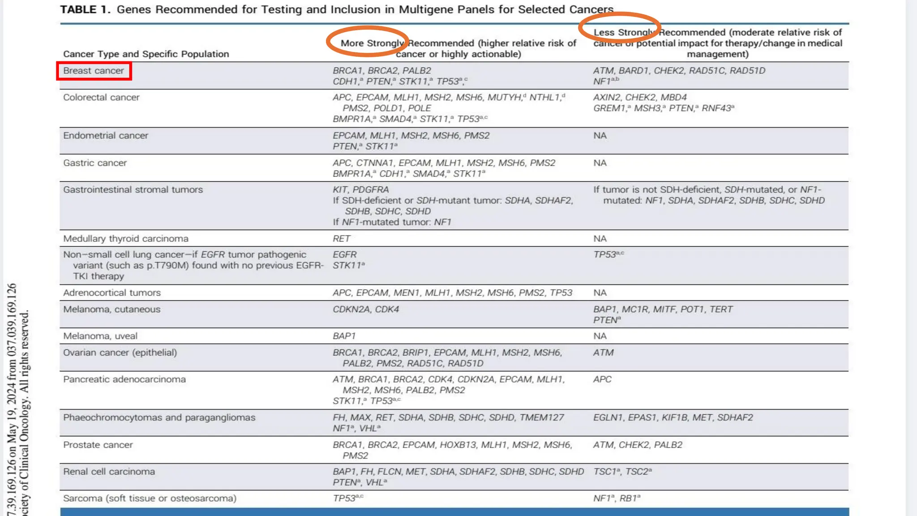Click the Gastric cancer row label

click(95, 163)
